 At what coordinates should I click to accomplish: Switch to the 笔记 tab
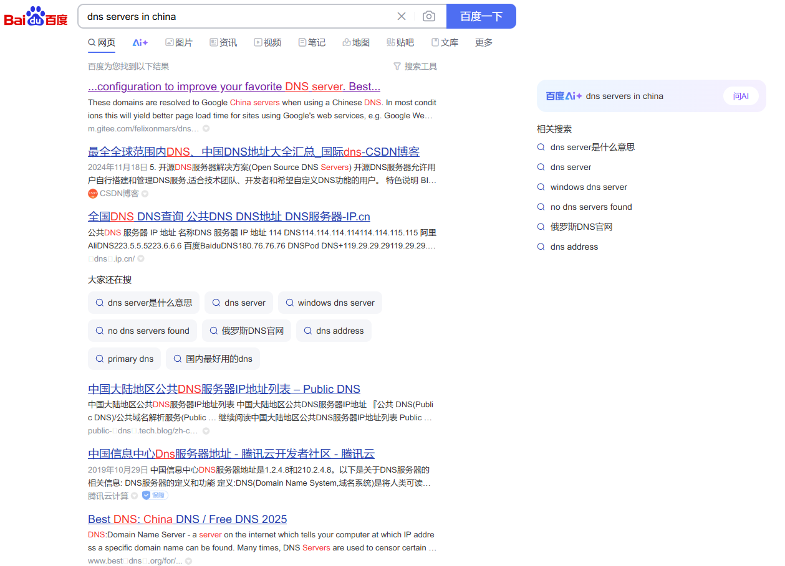click(x=312, y=42)
